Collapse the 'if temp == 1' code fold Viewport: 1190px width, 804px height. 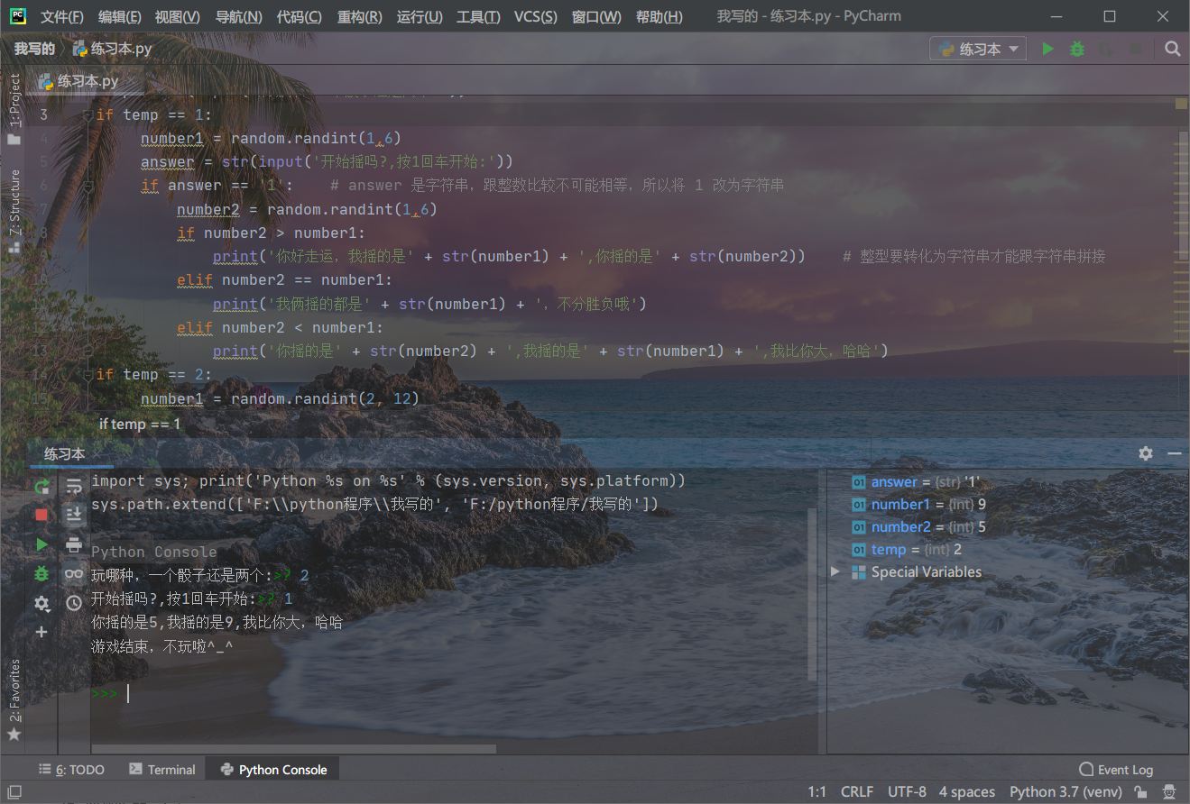coord(87,114)
